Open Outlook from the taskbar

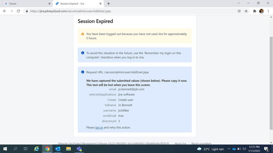coord(58,149)
